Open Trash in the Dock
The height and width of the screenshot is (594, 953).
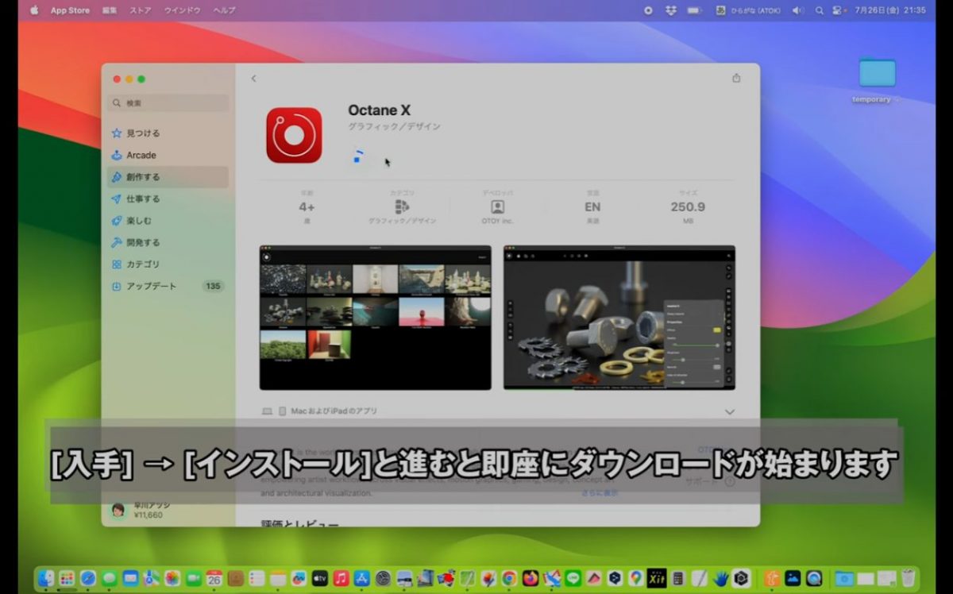coord(909,578)
